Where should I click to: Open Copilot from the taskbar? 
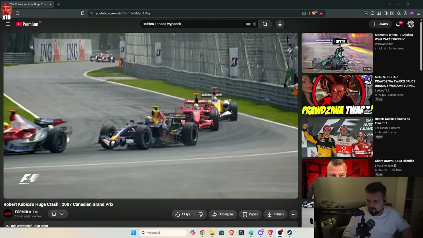point(193,233)
